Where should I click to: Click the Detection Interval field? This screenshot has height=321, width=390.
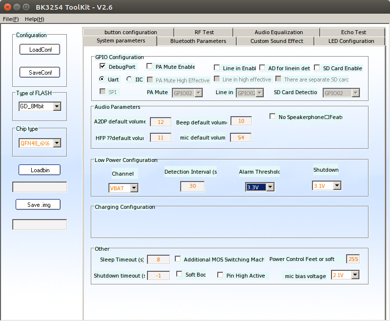[192, 186]
